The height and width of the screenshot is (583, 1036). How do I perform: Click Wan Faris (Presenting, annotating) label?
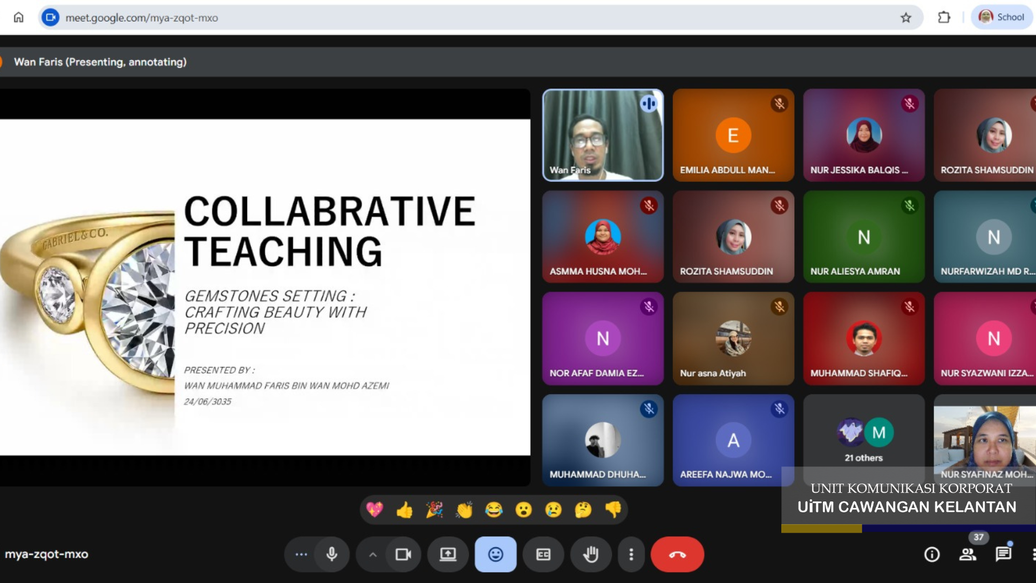[x=100, y=62]
